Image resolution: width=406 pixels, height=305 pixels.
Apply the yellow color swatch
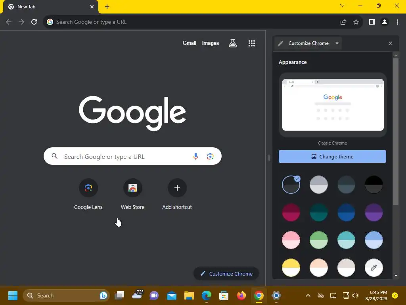coord(291,268)
